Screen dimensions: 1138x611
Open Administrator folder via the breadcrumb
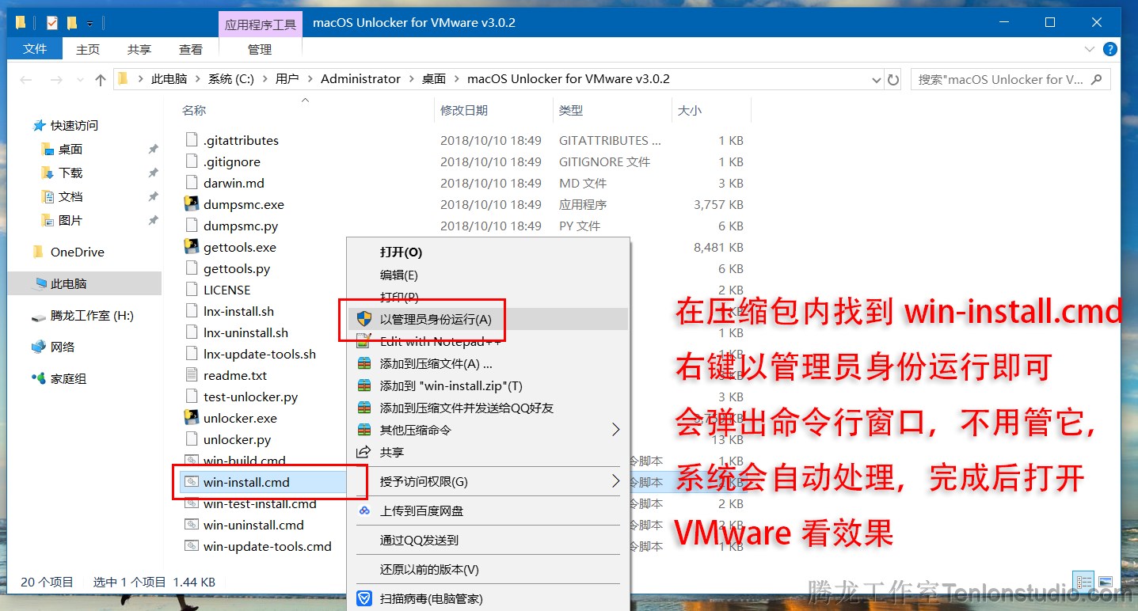pos(360,79)
